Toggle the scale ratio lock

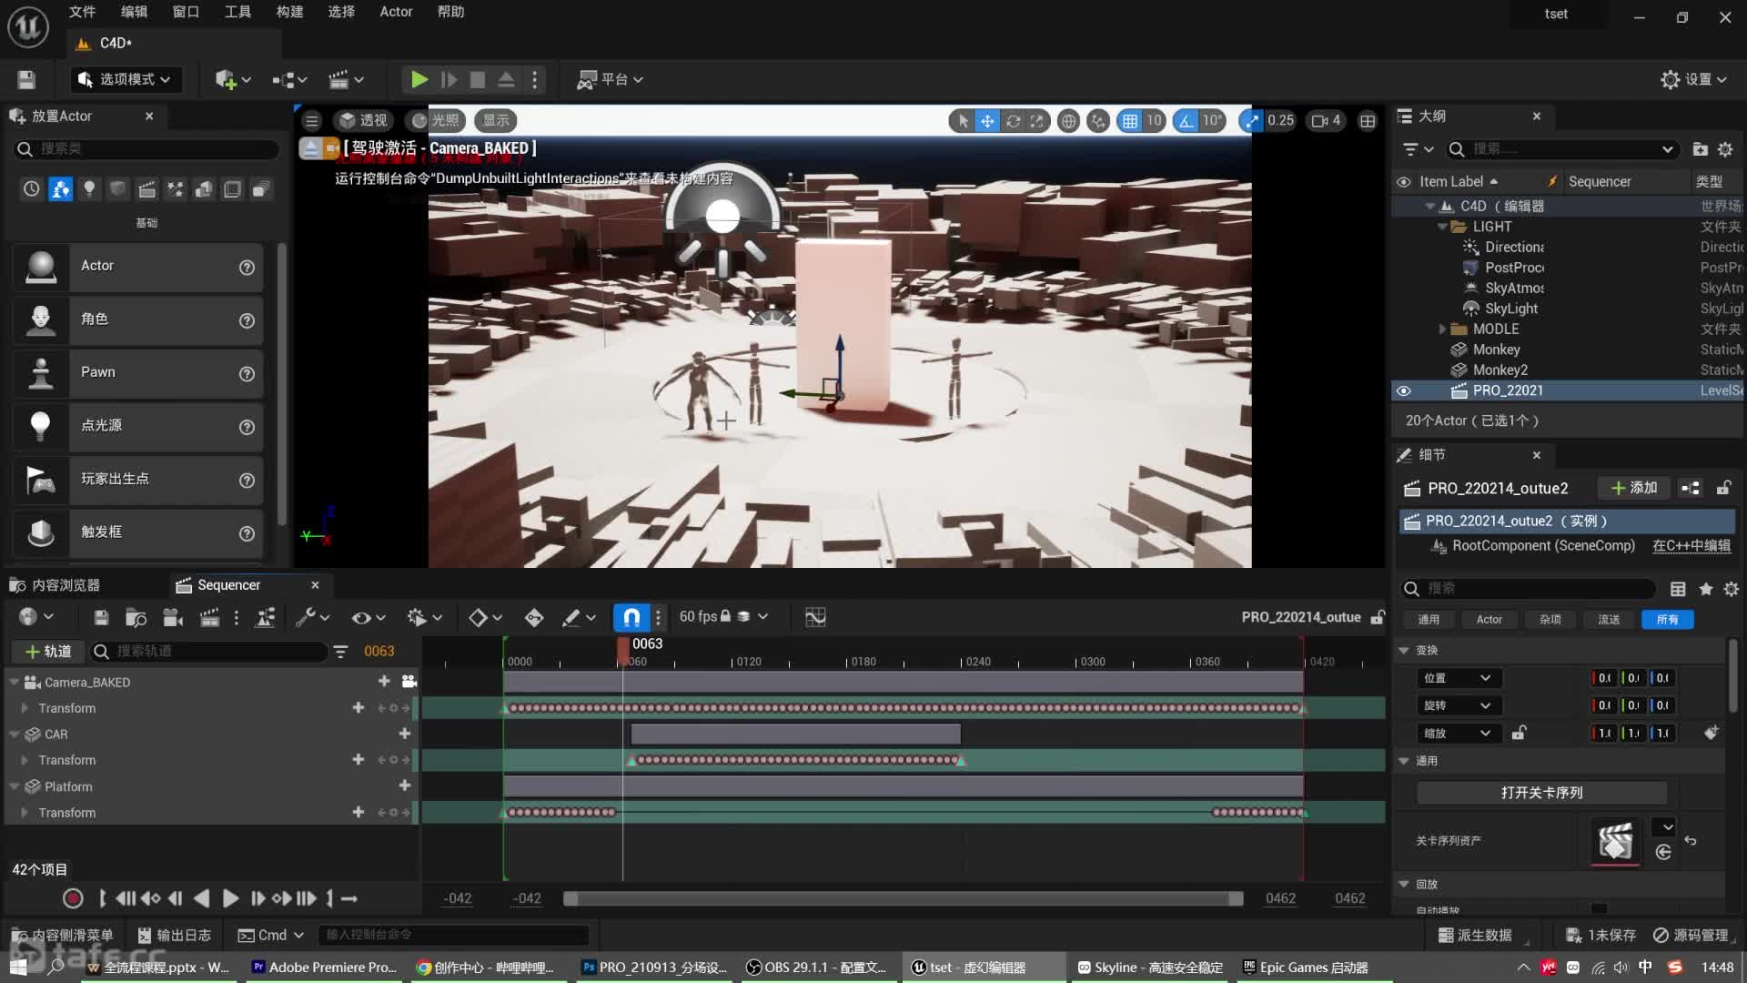pyautogui.click(x=1519, y=734)
